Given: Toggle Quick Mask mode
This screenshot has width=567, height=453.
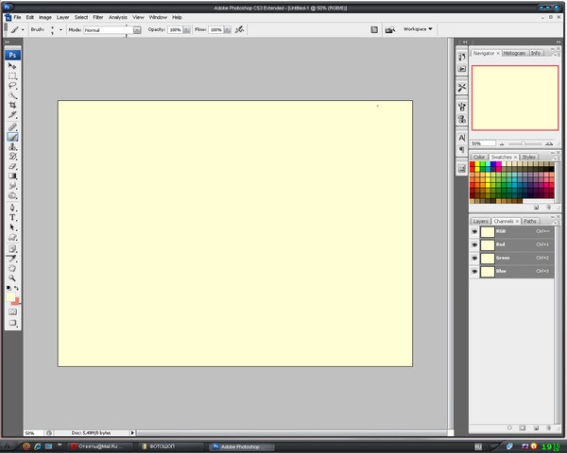Looking at the screenshot, I should point(12,311).
